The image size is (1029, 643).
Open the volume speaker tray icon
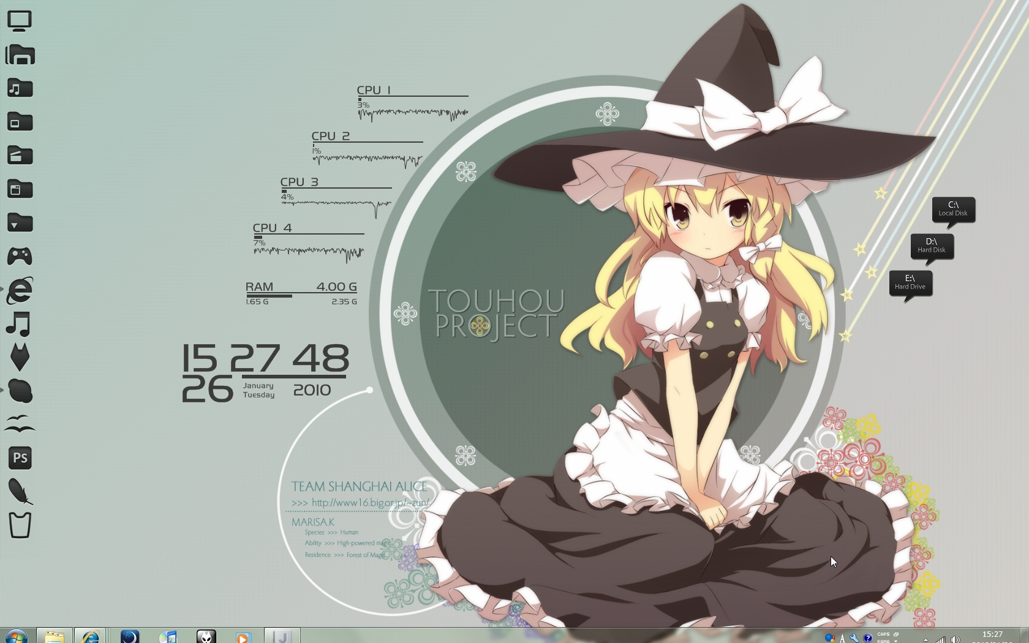[955, 639]
